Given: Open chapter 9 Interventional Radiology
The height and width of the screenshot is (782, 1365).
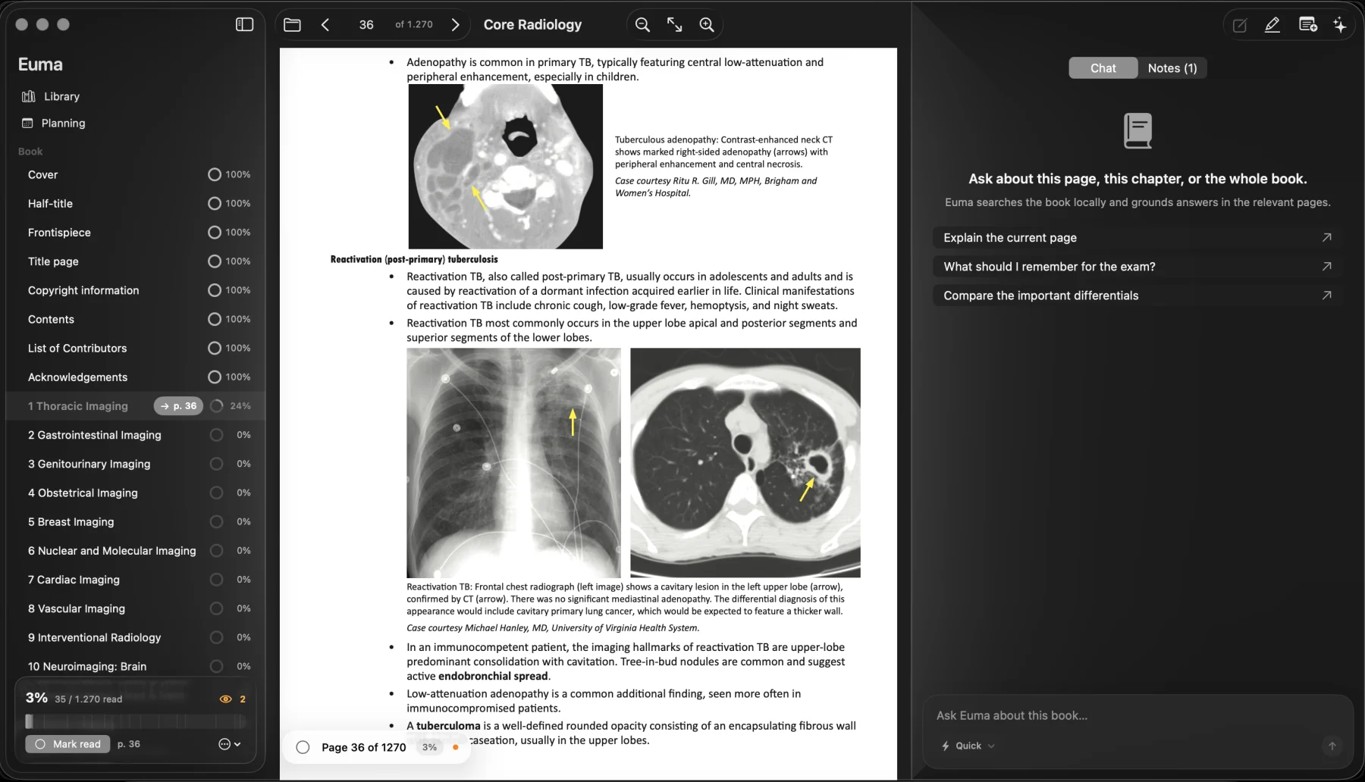Looking at the screenshot, I should (95, 638).
